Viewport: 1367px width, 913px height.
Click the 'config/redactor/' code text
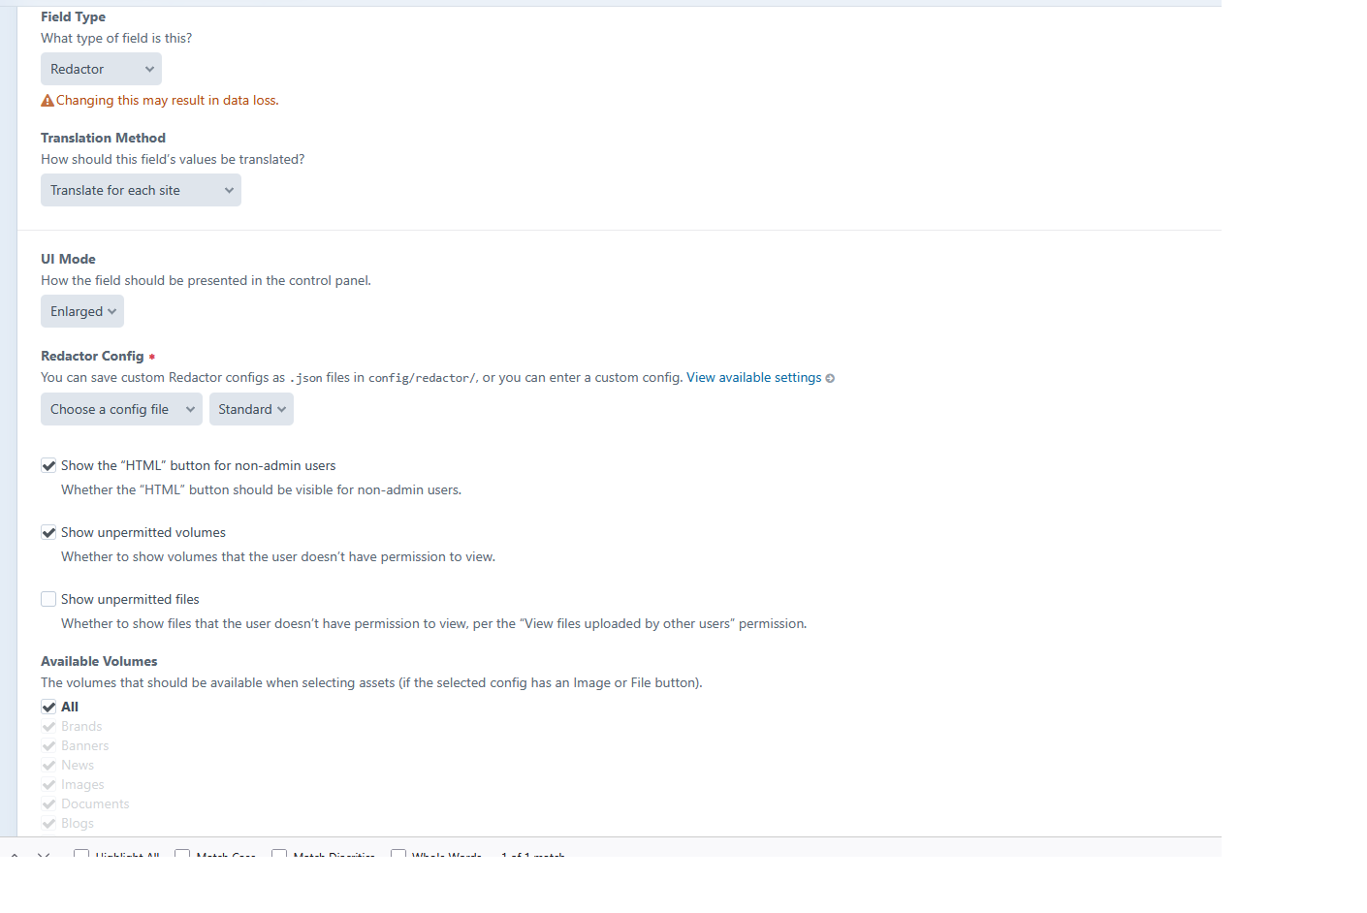[422, 378]
